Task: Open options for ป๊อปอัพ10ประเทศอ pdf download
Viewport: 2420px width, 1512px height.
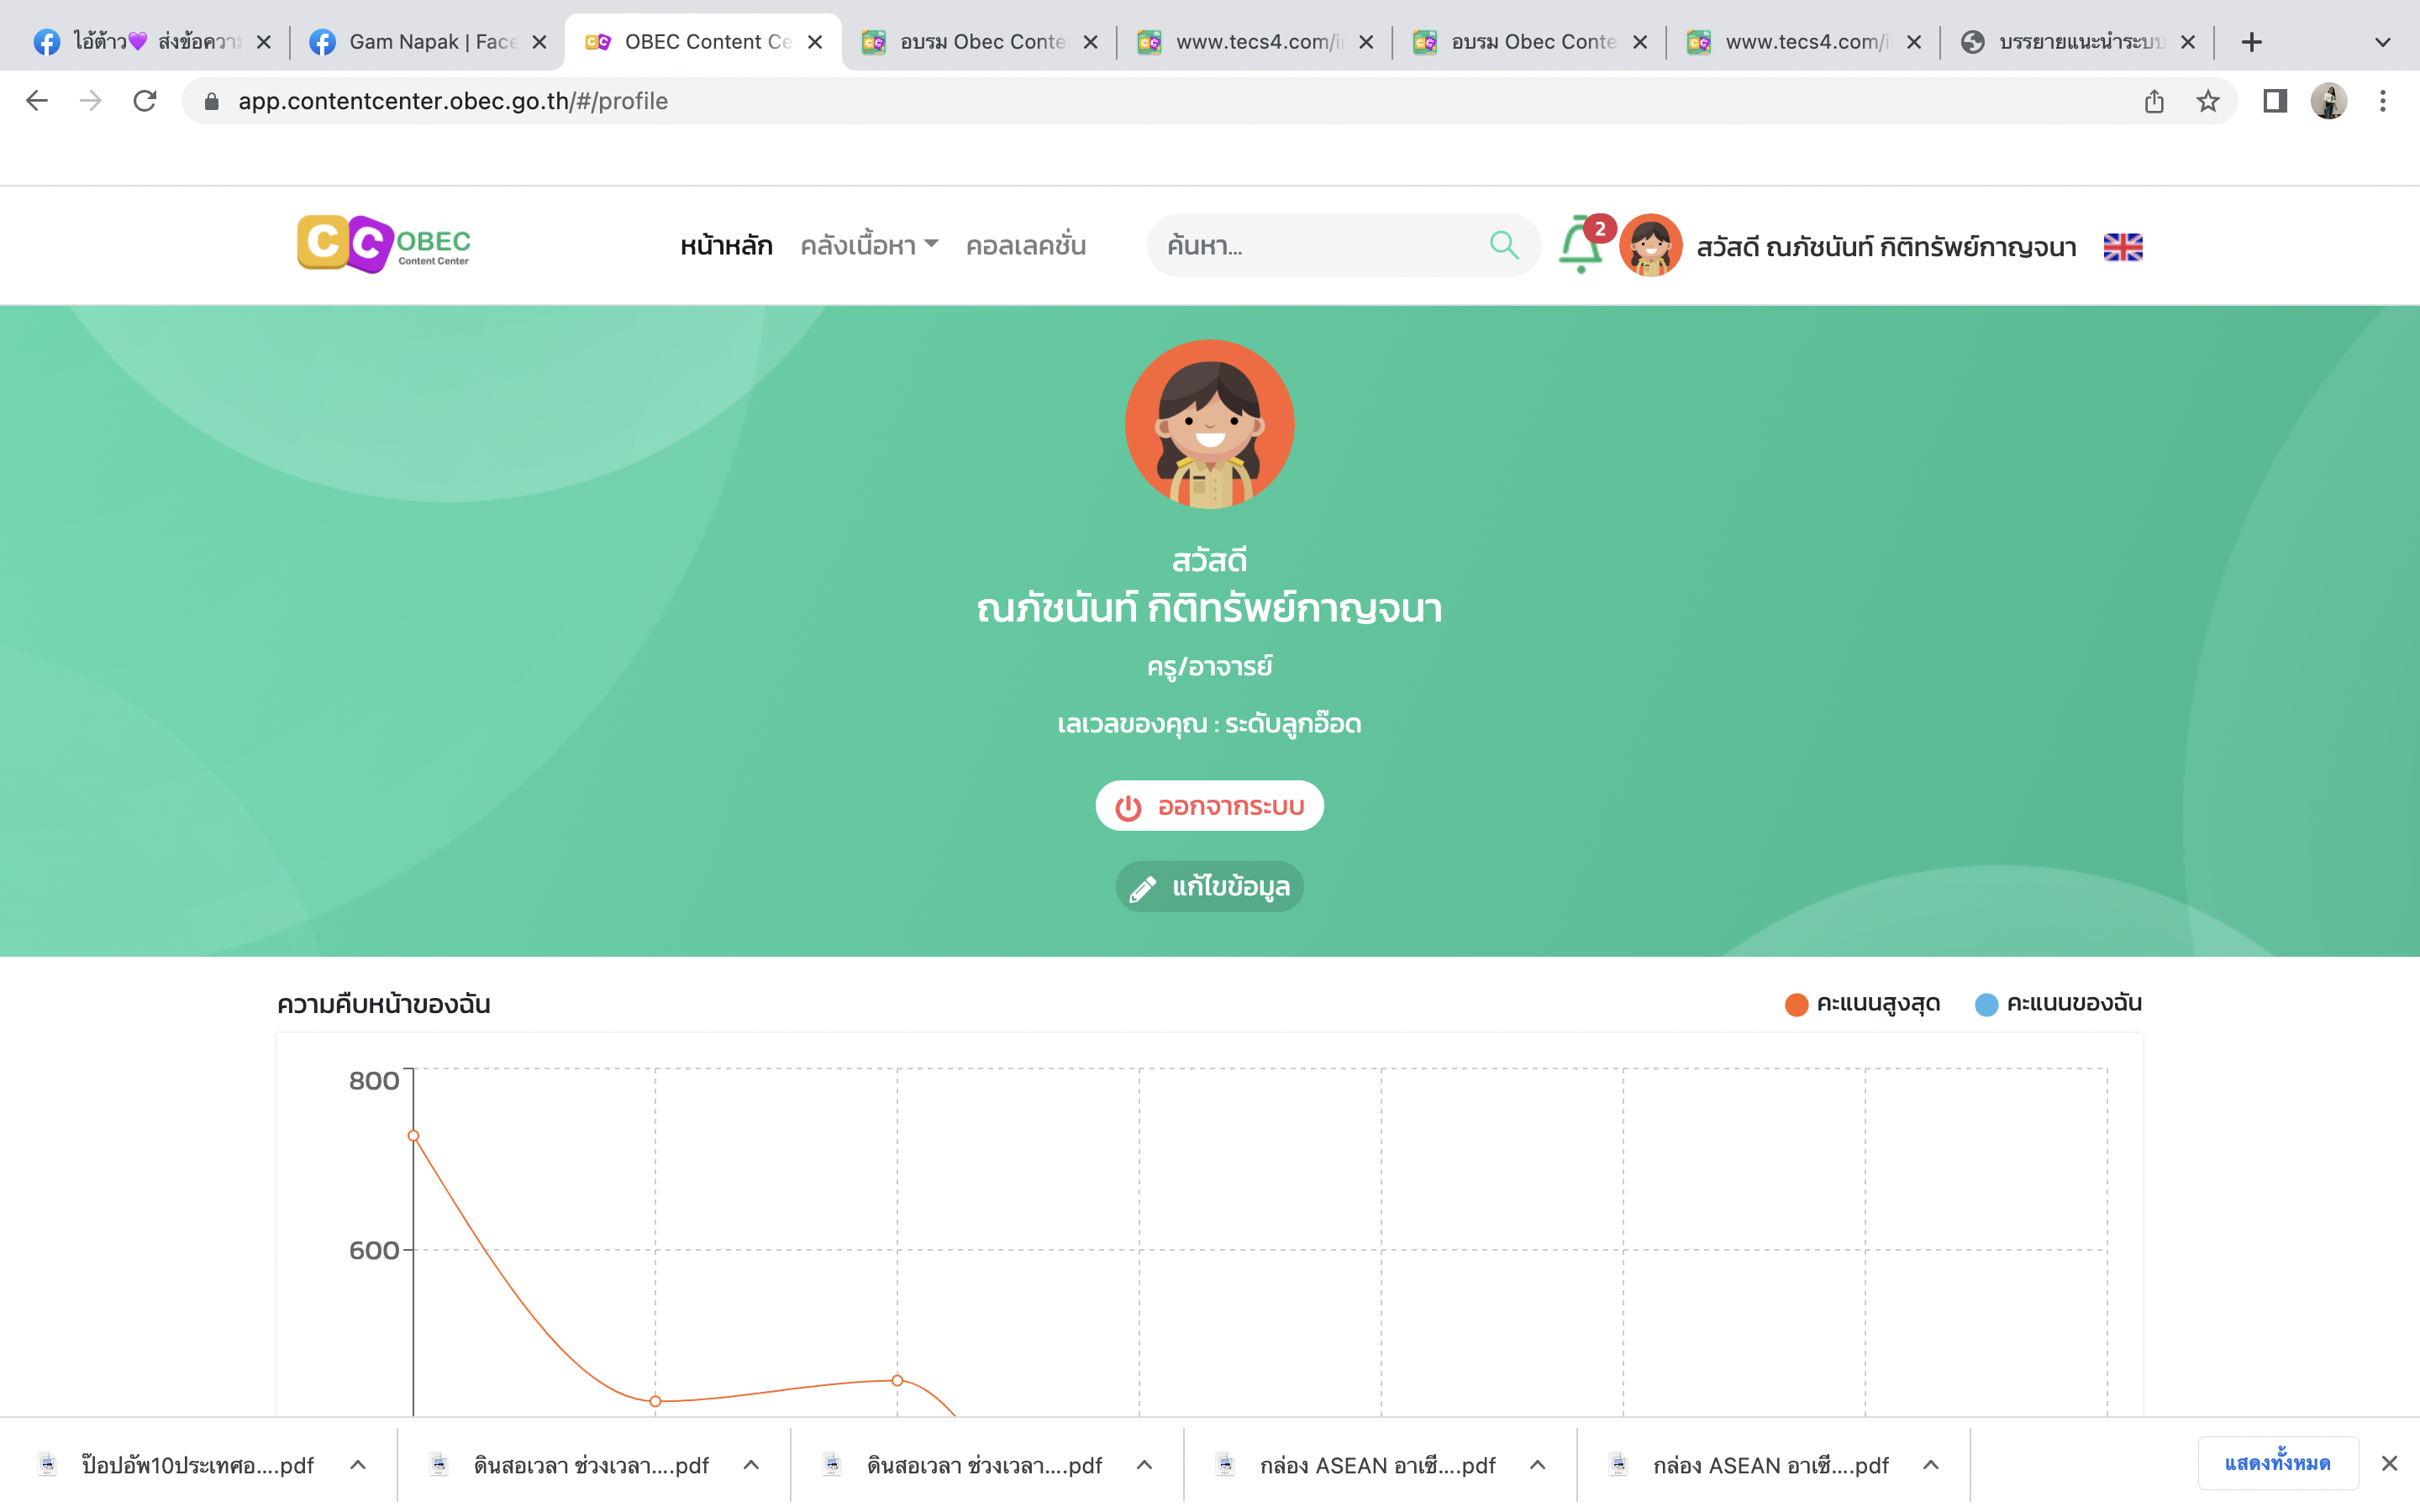Action: point(358,1465)
